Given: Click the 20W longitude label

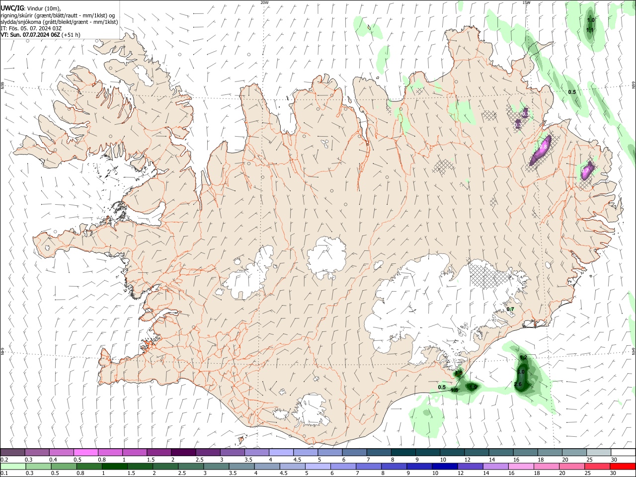Looking at the screenshot, I should 264,2.
